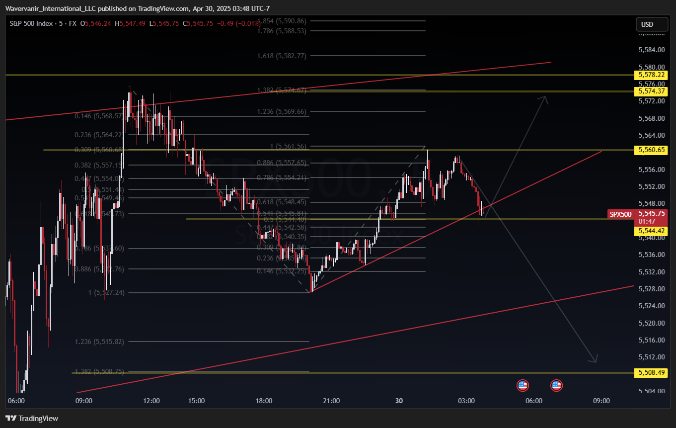This screenshot has height=428, width=676.
Task: Select the yellow 5,574.37 price label
Action: pyautogui.click(x=651, y=91)
